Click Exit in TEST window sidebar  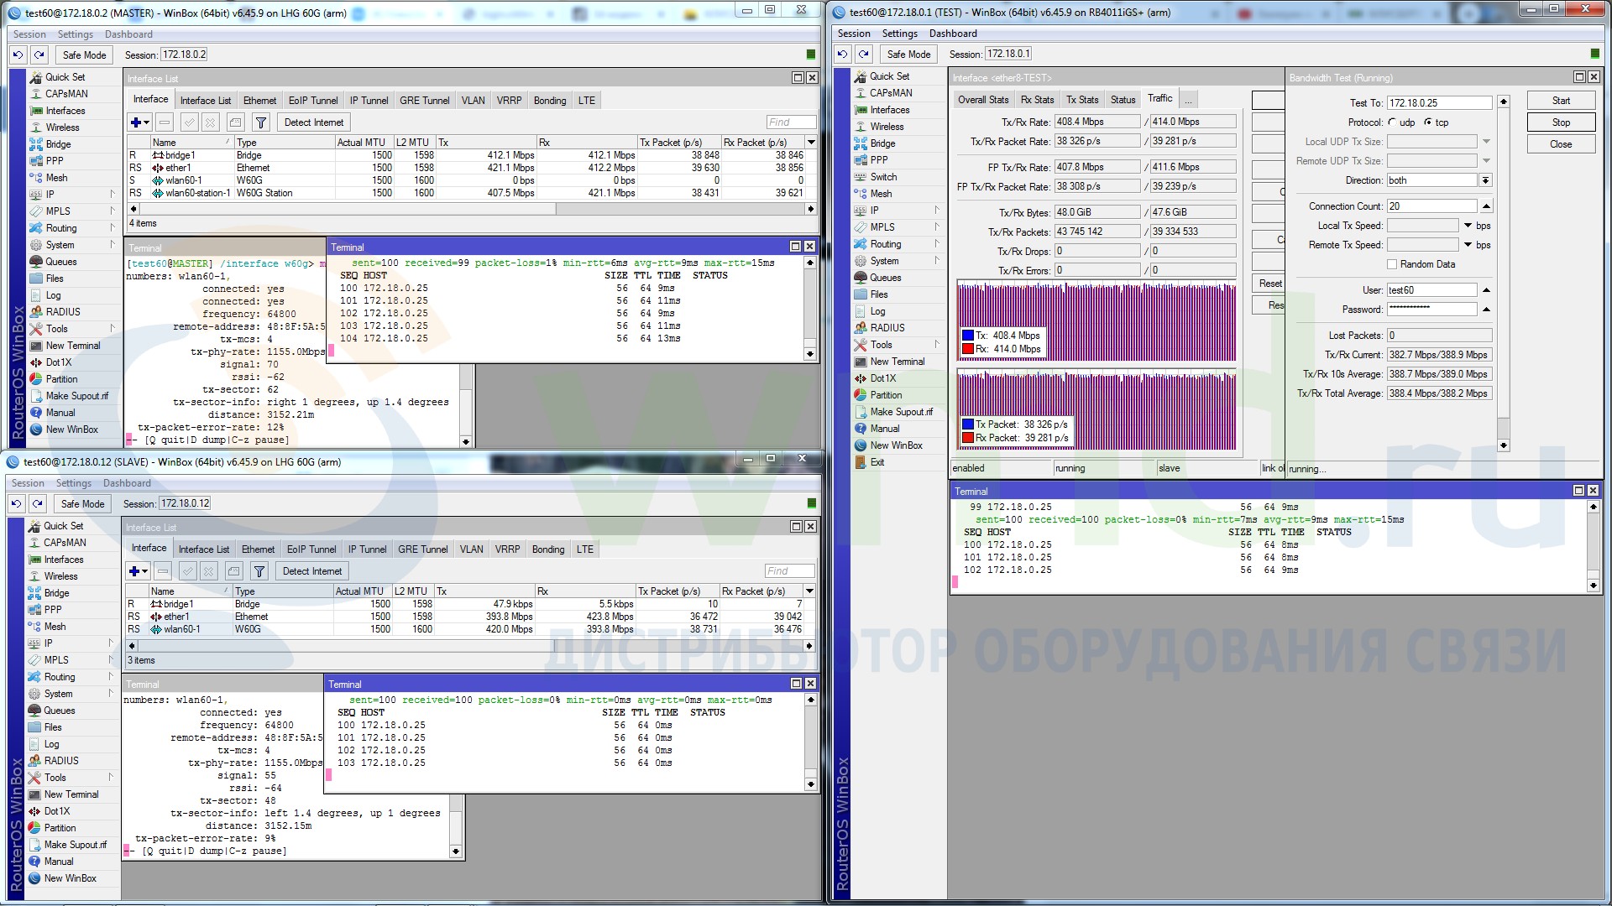(877, 462)
